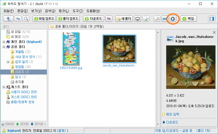Open the 도구(T) menu
218x134 pixels.
pyautogui.click(x=78, y=11)
